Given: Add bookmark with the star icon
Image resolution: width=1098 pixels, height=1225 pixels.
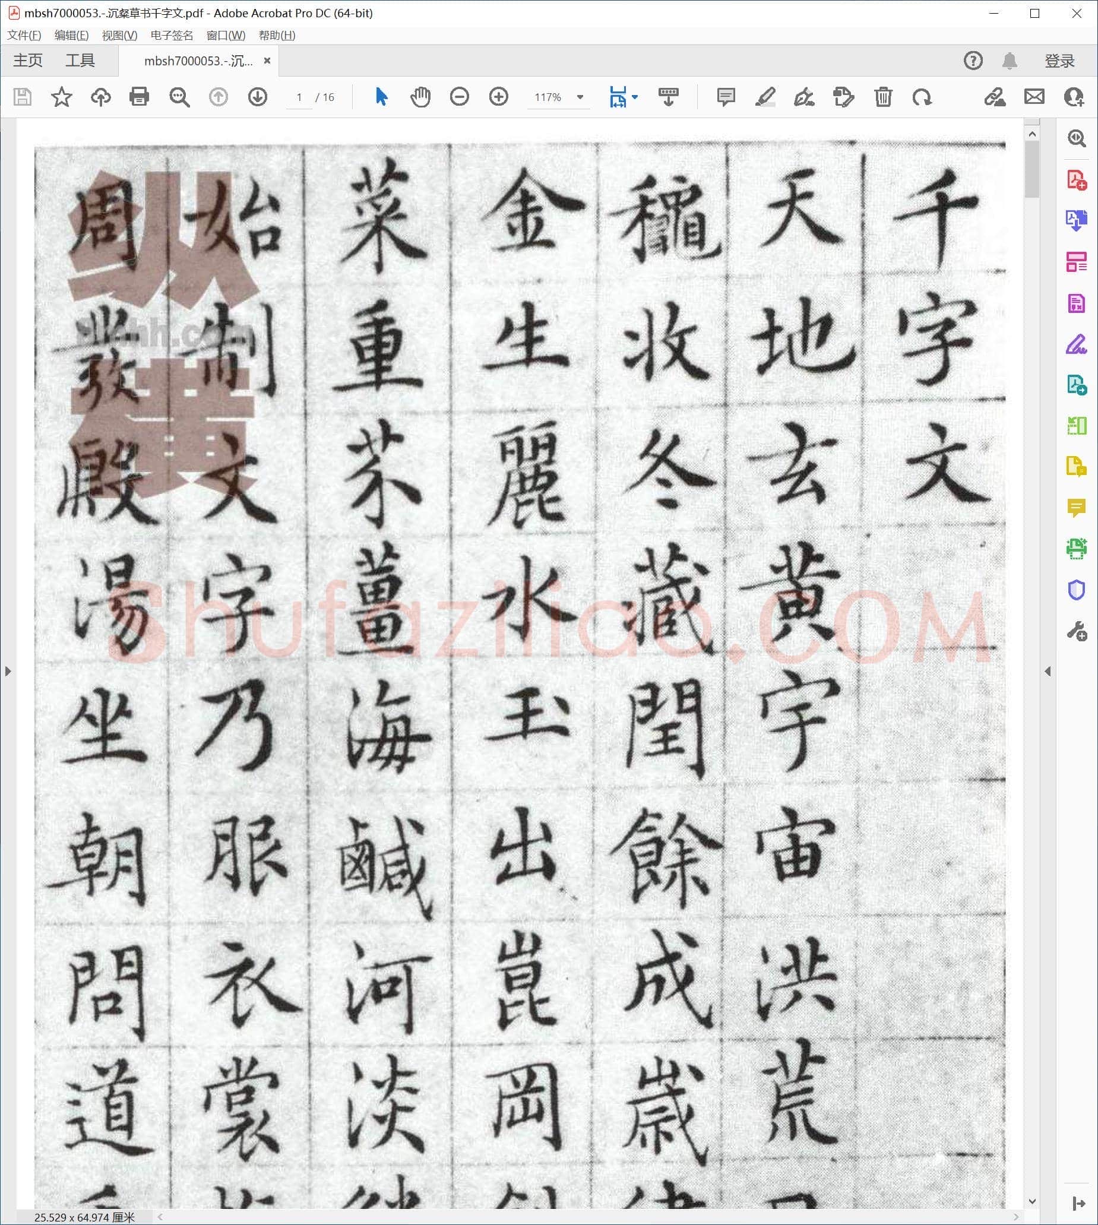Looking at the screenshot, I should (62, 97).
